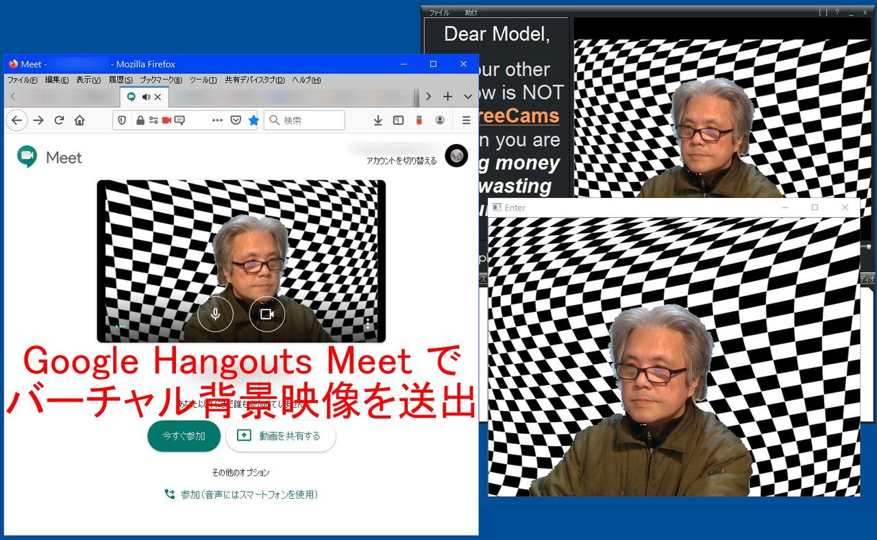
Task: Open the site permissions icon in address bar
Action: (153, 120)
